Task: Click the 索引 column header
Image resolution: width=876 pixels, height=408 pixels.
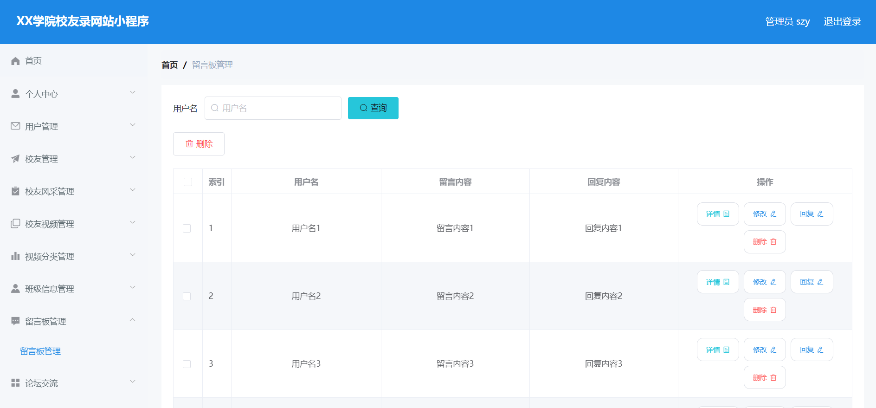Action: click(216, 182)
